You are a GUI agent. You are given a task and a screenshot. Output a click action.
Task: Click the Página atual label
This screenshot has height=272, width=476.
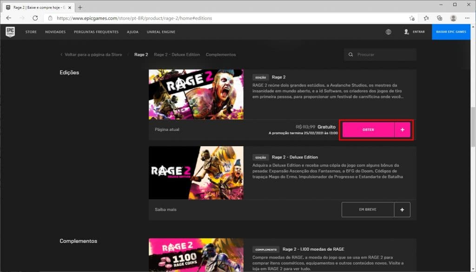(167, 130)
